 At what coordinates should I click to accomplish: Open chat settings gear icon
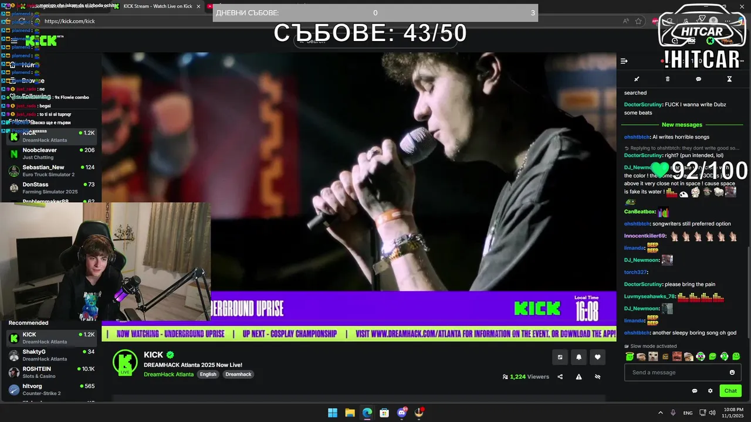pos(710,391)
